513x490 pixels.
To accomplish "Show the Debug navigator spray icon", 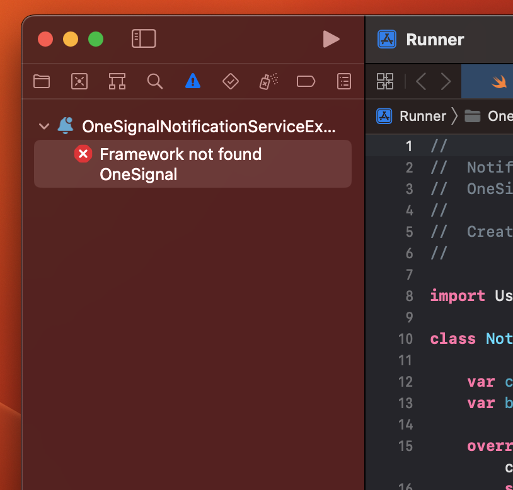I will pyautogui.click(x=268, y=81).
